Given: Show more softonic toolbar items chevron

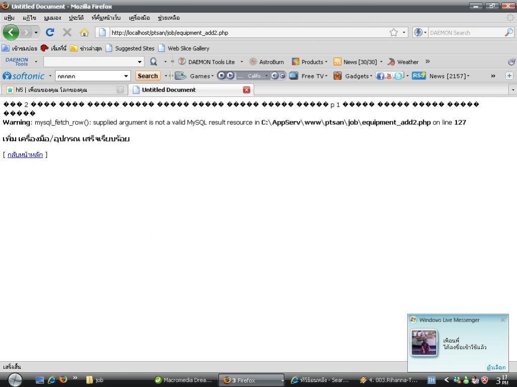Looking at the screenshot, I should [x=493, y=76].
